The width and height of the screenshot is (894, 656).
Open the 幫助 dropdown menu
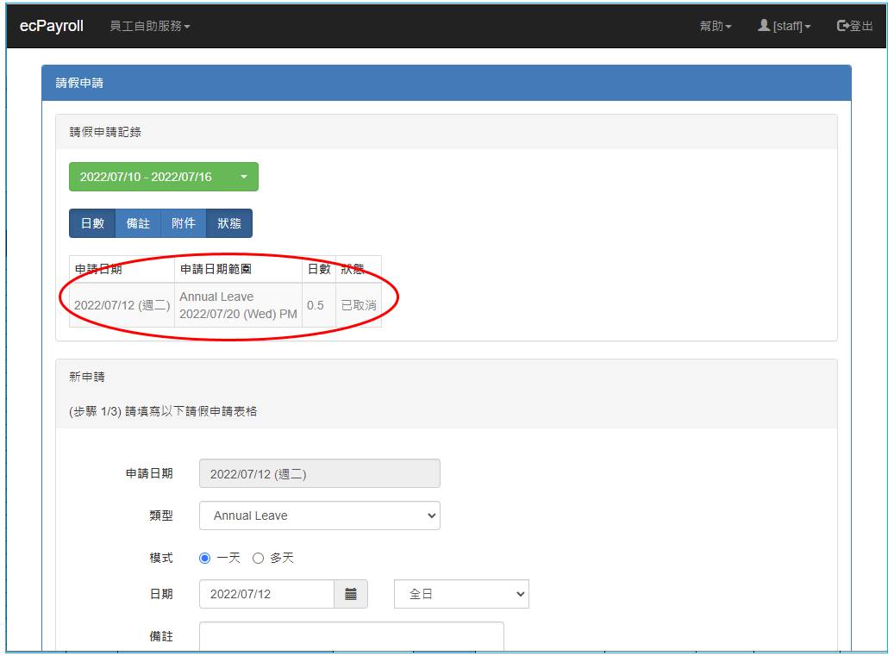(x=715, y=26)
